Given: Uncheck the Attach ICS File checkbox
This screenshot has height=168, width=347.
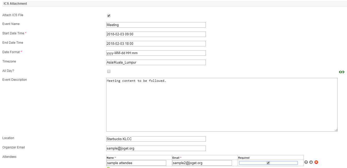Looking at the screenshot, I should click(x=109, y=16).
